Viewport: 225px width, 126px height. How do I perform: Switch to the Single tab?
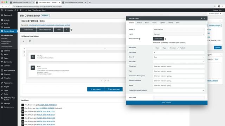pos(154,23)
